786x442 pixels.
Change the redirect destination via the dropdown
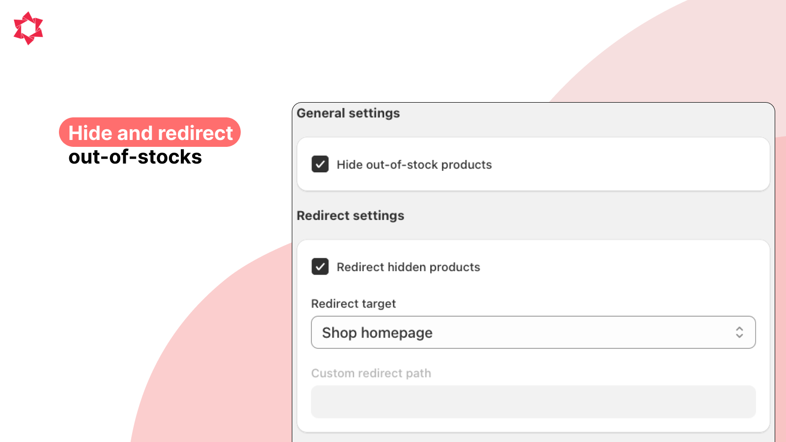[533, 332]
